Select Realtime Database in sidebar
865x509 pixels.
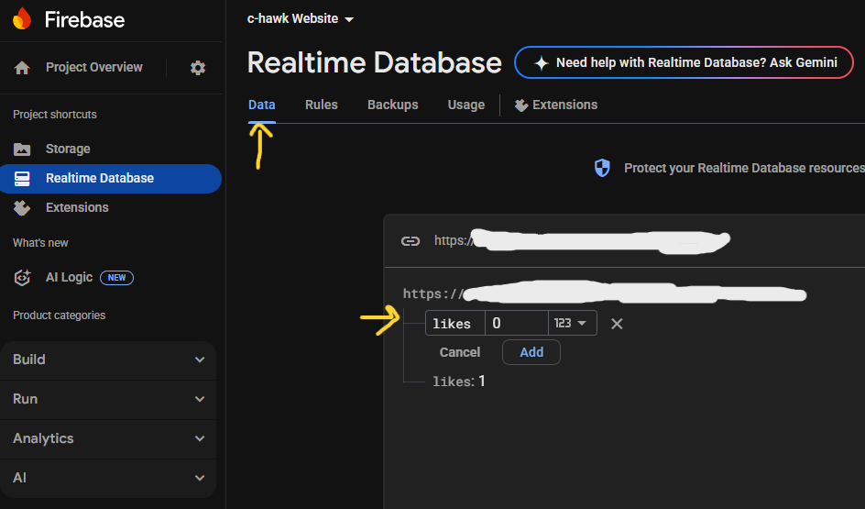coord(110,178)
